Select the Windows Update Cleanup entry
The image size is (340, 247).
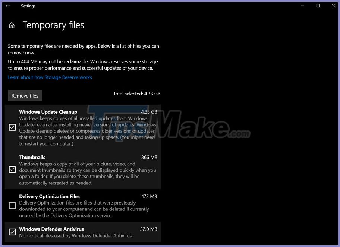coord(48,112)
